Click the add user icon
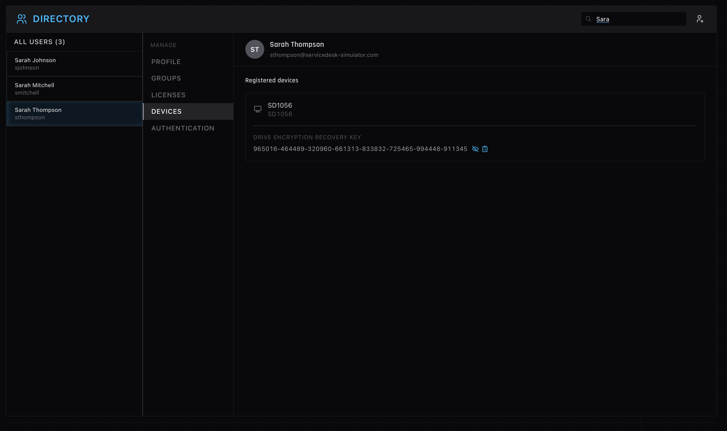The height and width of the screenshot is (431, 727). [x=700, y=19]
